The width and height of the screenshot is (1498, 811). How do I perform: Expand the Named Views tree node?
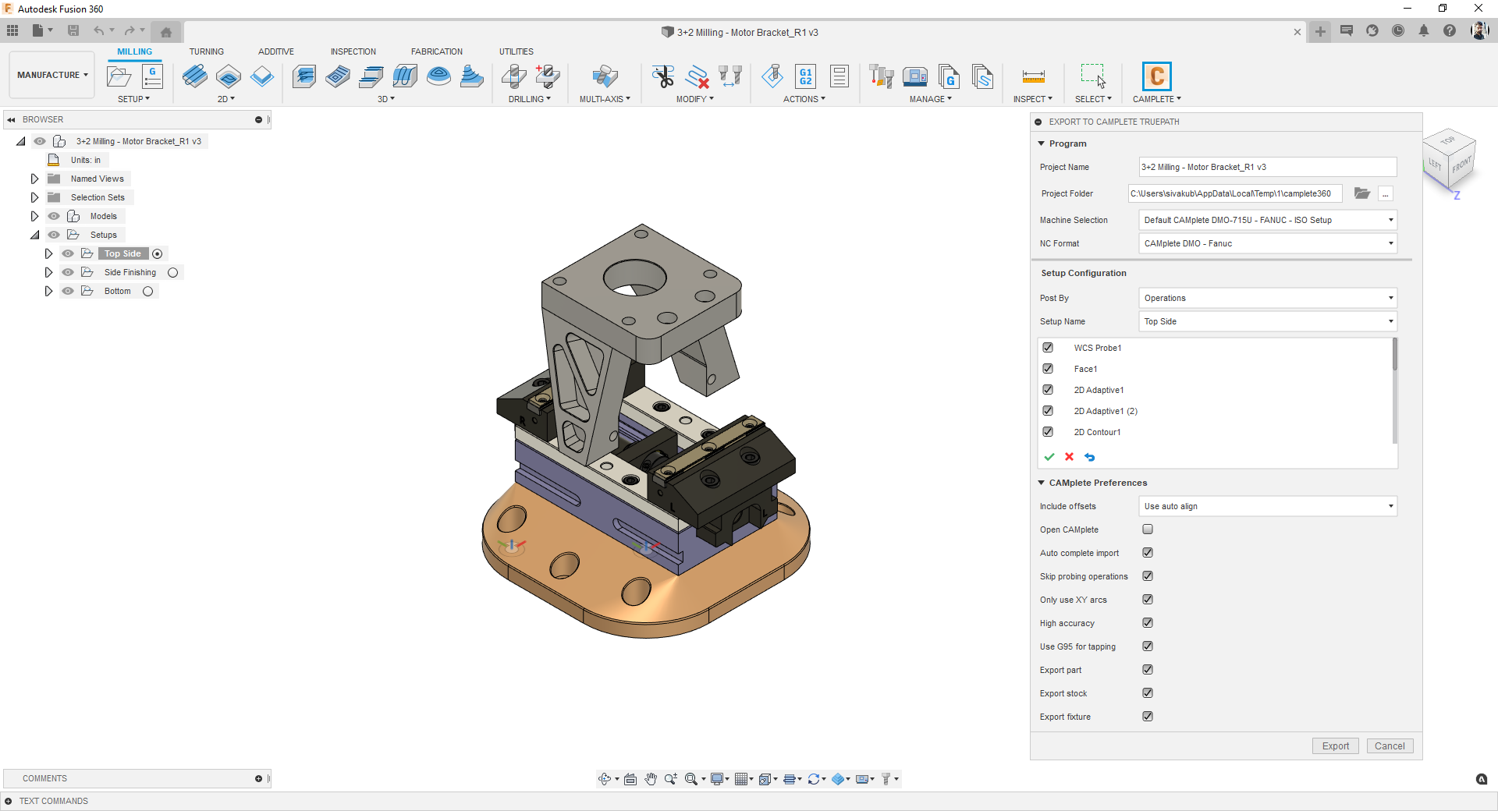(x=34, y=179)
